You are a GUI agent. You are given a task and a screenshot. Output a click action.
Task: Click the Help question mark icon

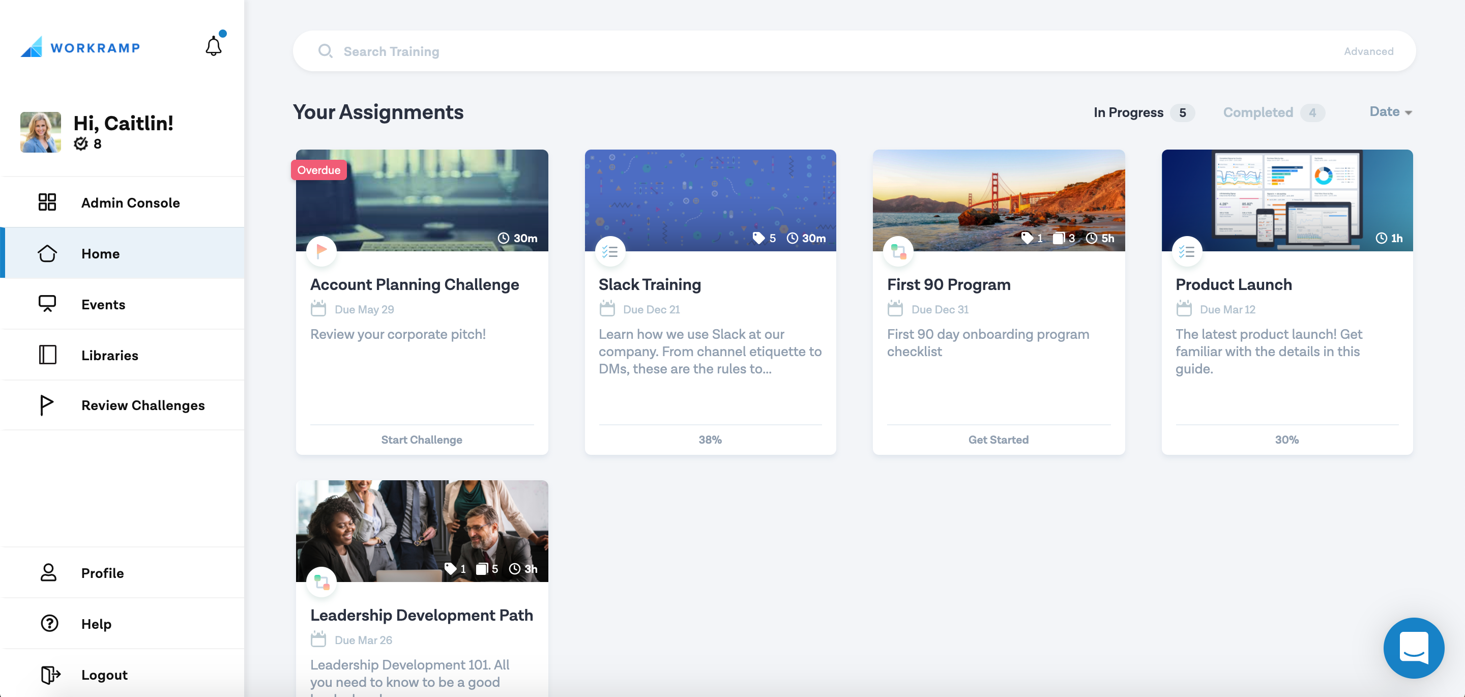click(x=49, y=624)
